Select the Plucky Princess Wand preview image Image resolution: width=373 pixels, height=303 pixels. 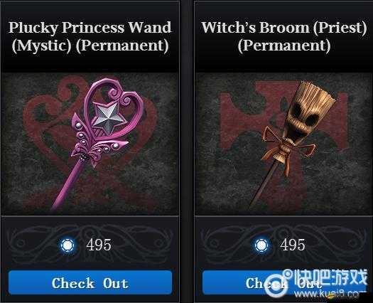point(90,144)
